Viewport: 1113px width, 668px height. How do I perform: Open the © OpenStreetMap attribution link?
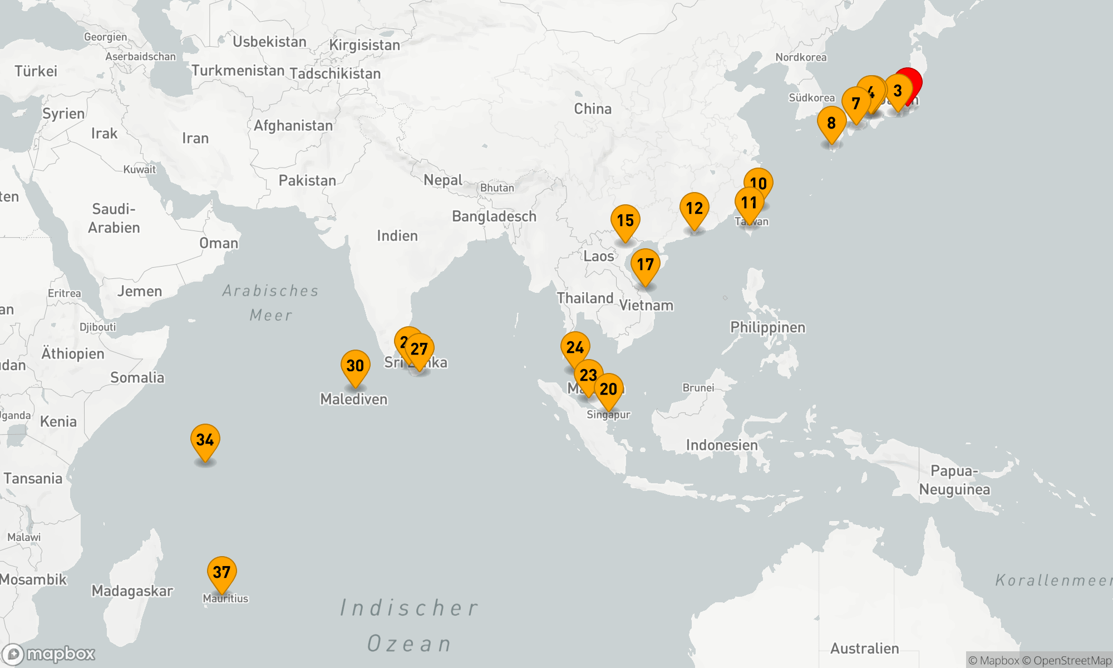(x=1067, y=661)
